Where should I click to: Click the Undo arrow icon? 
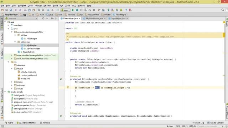pyautogui.click(x=16, y=10)
